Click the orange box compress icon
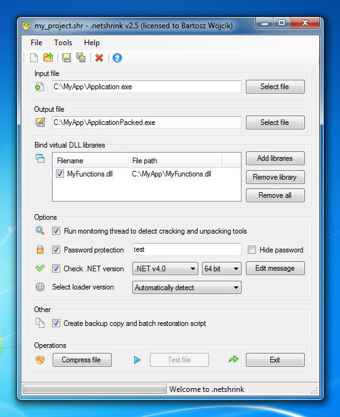 (40, 360)
